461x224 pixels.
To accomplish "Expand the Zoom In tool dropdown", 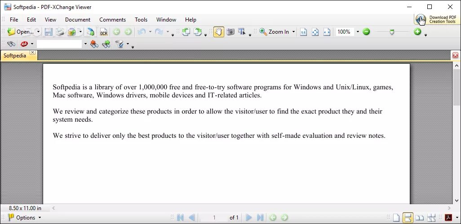I will (x=293, y=32).
